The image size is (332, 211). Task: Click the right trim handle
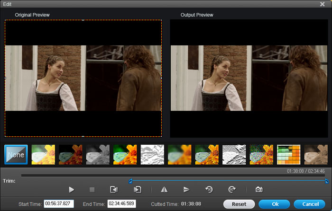[327, 181]
